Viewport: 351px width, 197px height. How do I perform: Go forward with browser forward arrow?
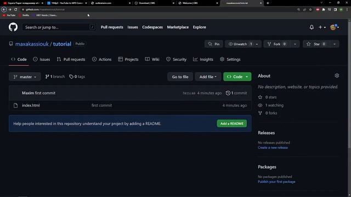coord(10,10)
